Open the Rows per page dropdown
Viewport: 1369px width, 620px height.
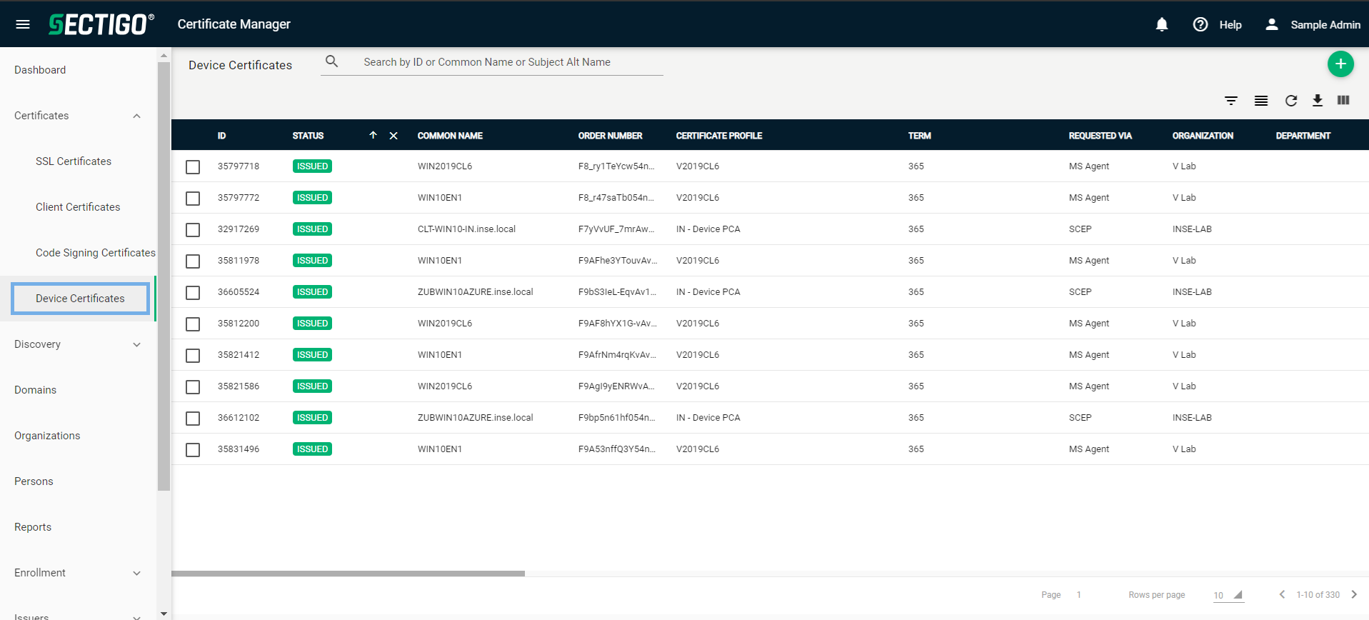[1228, 595]
